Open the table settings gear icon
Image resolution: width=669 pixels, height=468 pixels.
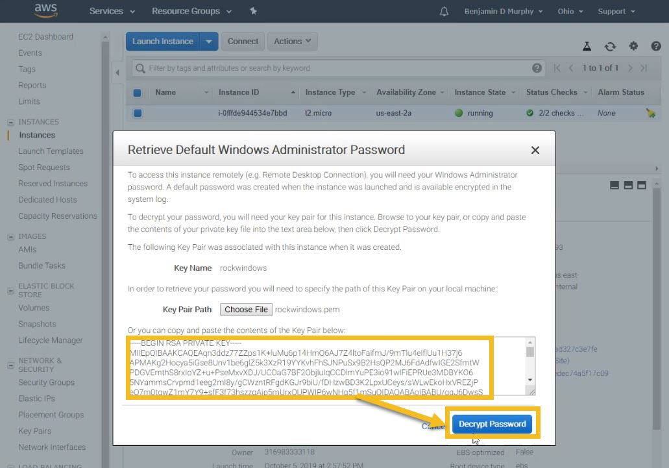(633, 45)
